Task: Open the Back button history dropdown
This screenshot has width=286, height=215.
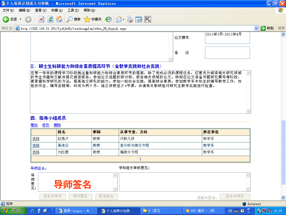Action: (21, 19)
